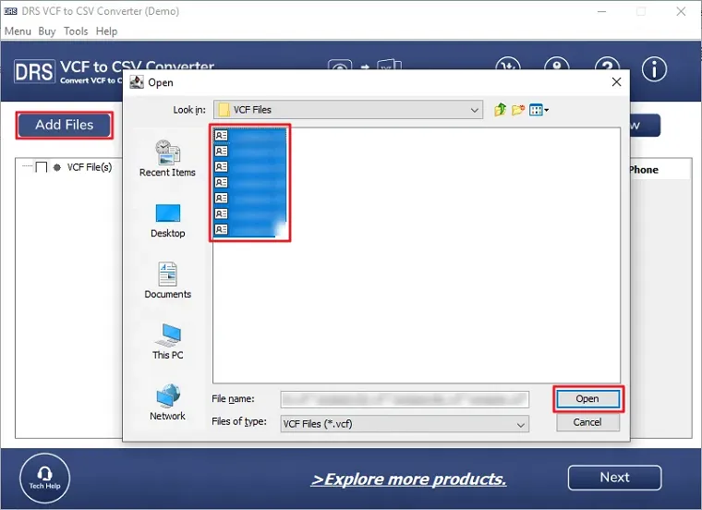Select the last VCF file in list
This screenshot has height=510, width=702.
(249, 230)
